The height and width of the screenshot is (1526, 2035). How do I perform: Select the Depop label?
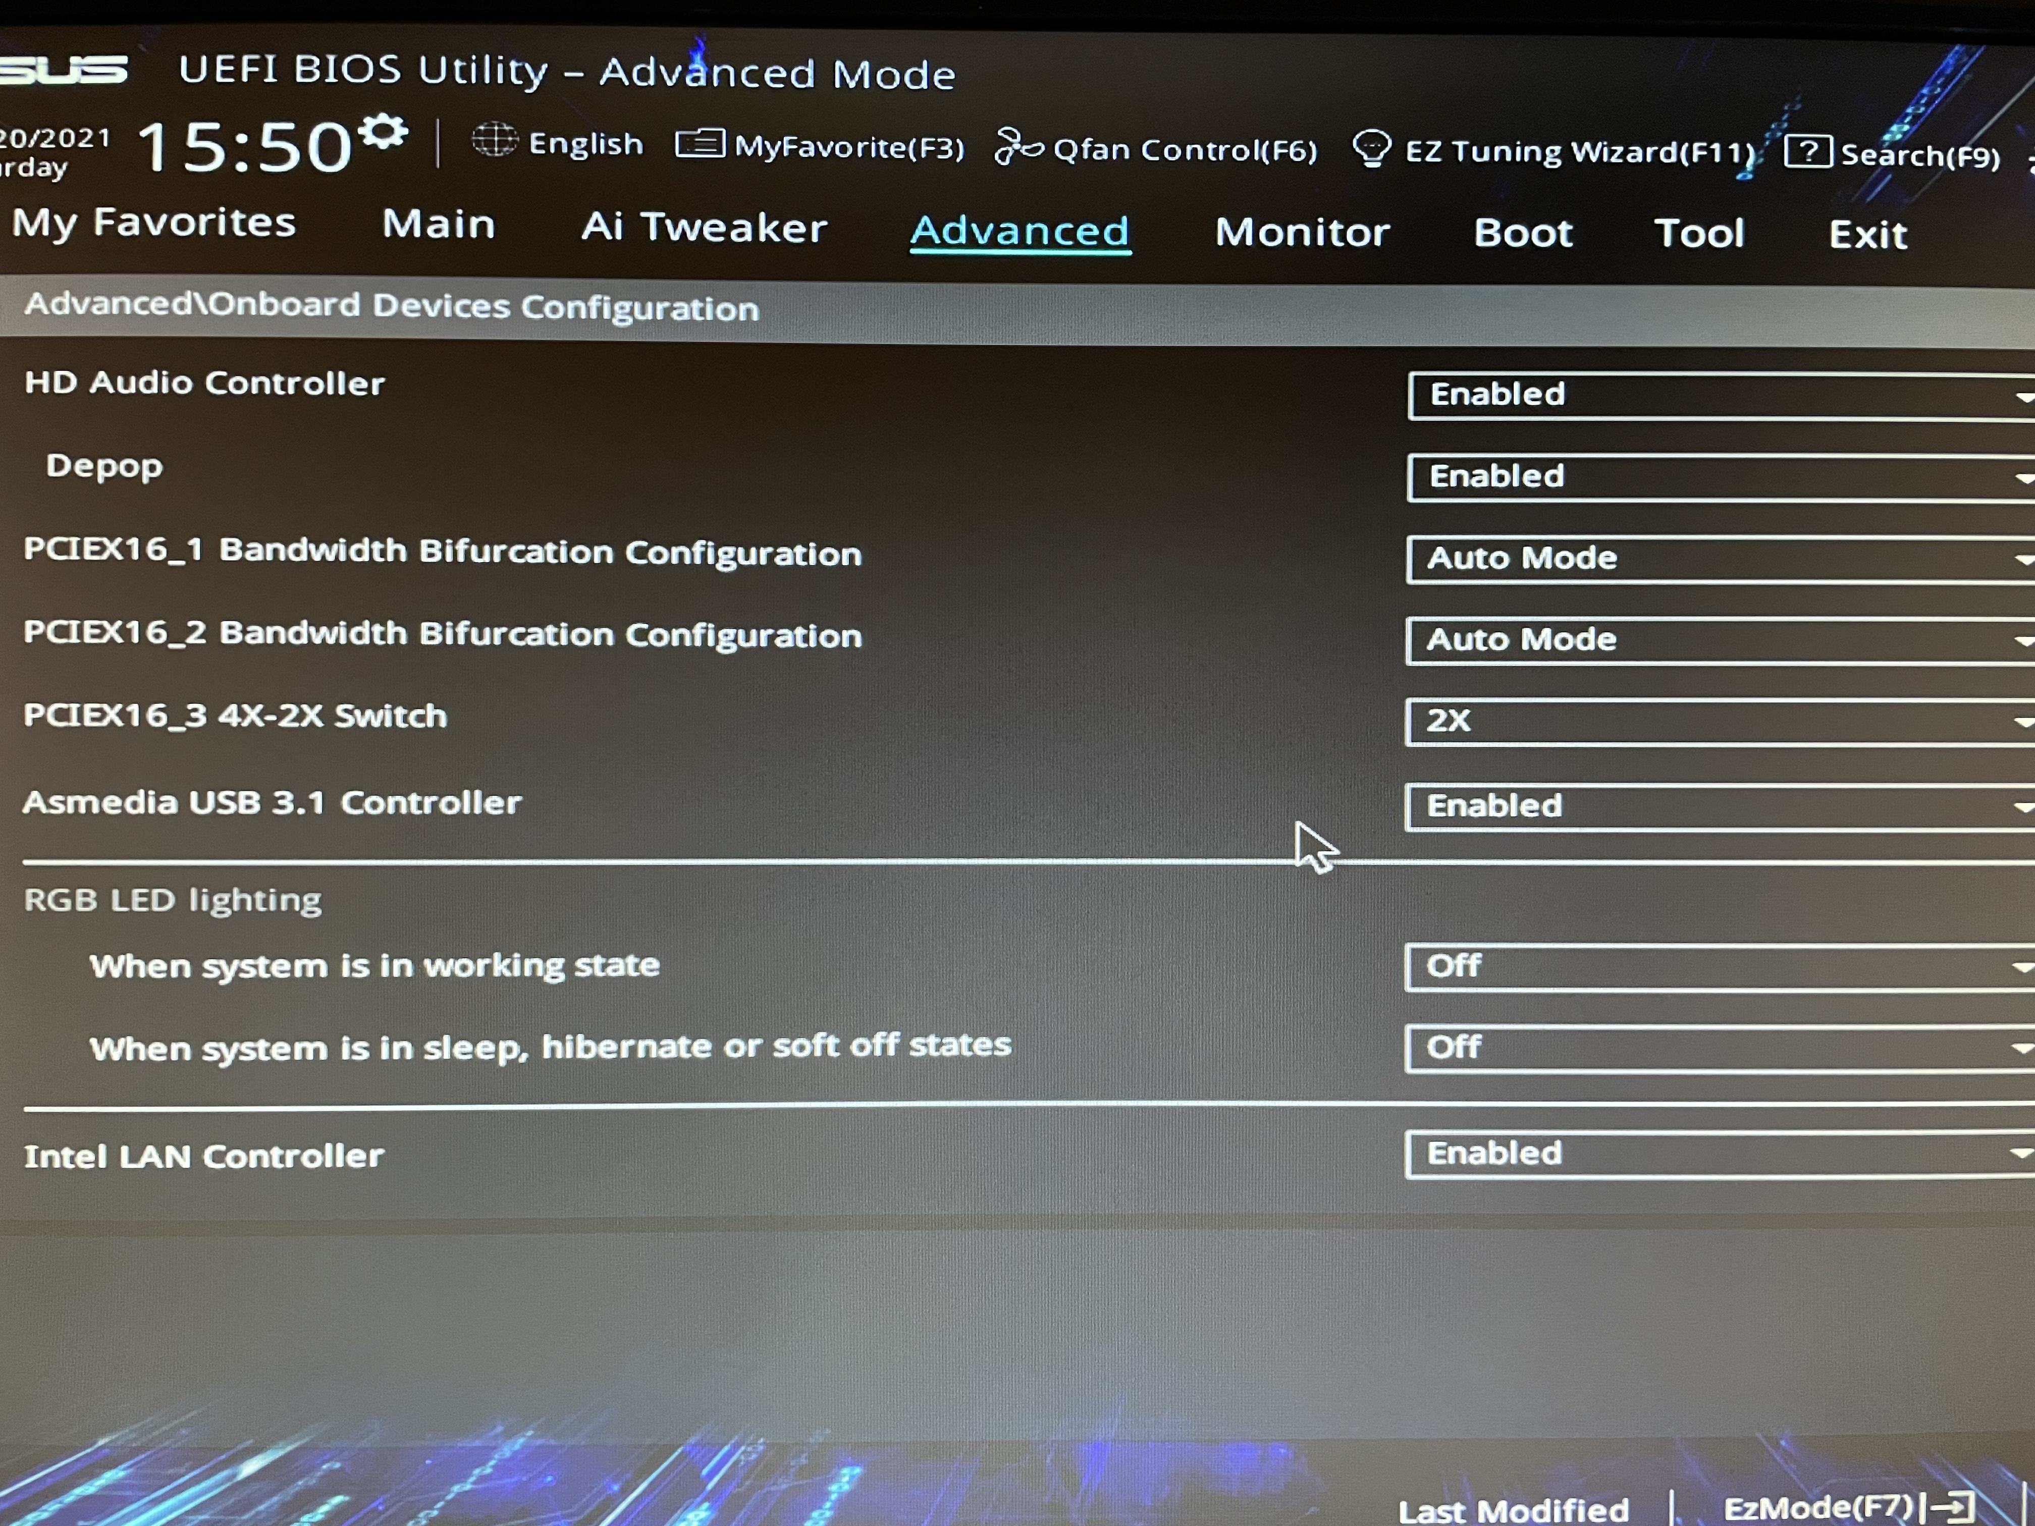coord(104,465)
